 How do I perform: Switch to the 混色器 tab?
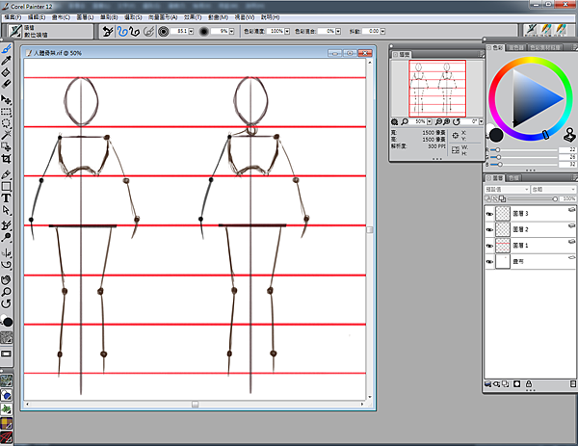pos(518,46)
